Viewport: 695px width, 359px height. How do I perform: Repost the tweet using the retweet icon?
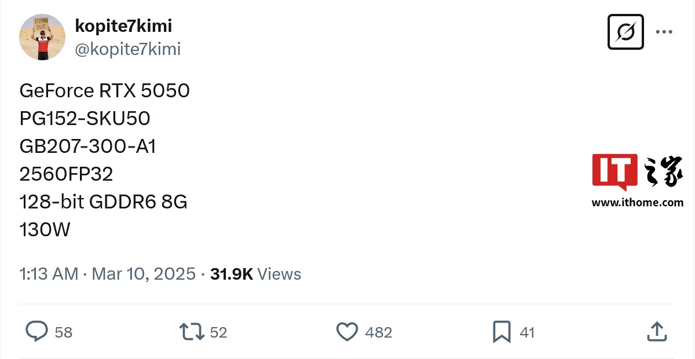[x=191, y=332]
